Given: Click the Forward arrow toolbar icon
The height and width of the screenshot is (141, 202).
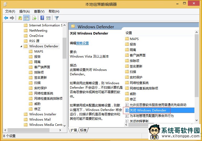Looking at the screenshot, I should pyautogui.click(x=12, y=18).
